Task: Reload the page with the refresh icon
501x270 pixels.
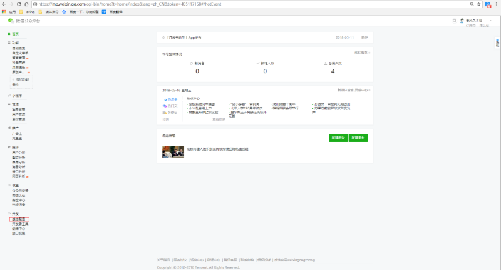Action: pos(19,4)
